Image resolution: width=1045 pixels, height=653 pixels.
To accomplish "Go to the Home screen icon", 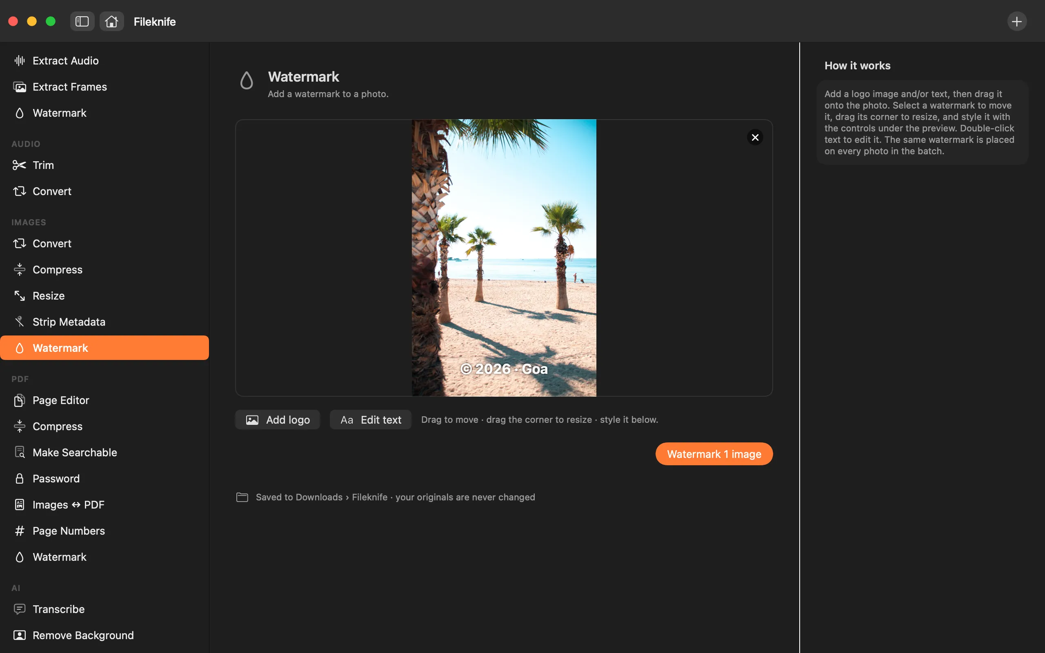I will (111, 21).
